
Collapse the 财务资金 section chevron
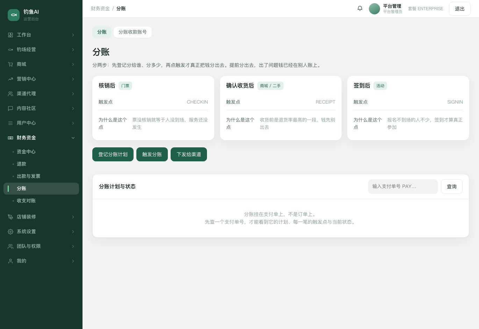[73, 138]
